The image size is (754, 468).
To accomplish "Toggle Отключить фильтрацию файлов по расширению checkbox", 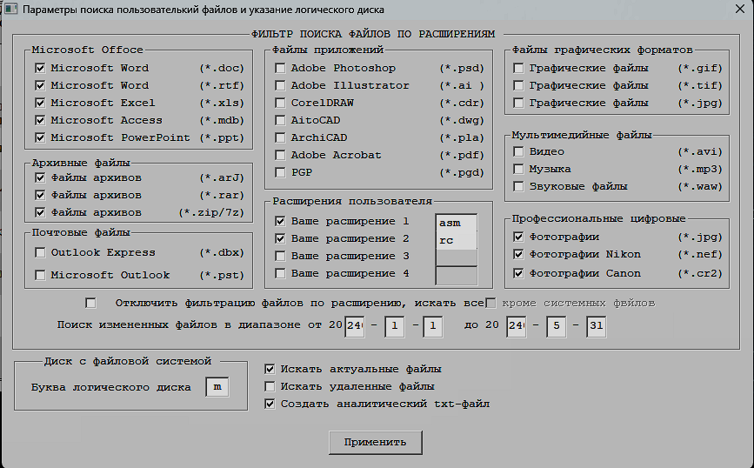I will (x=90, y=303).
